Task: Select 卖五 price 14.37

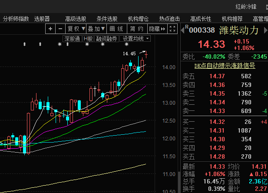Action: click(217, 76)
